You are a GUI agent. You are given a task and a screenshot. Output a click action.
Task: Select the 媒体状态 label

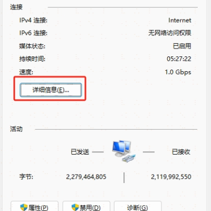pyautogui.click(x=32, y=46)
